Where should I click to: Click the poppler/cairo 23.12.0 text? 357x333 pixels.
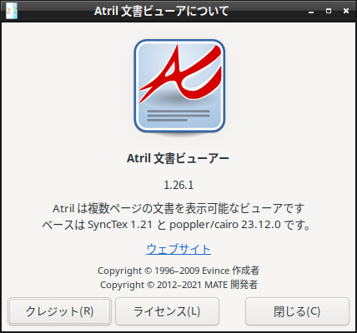(x=225, y=225)
